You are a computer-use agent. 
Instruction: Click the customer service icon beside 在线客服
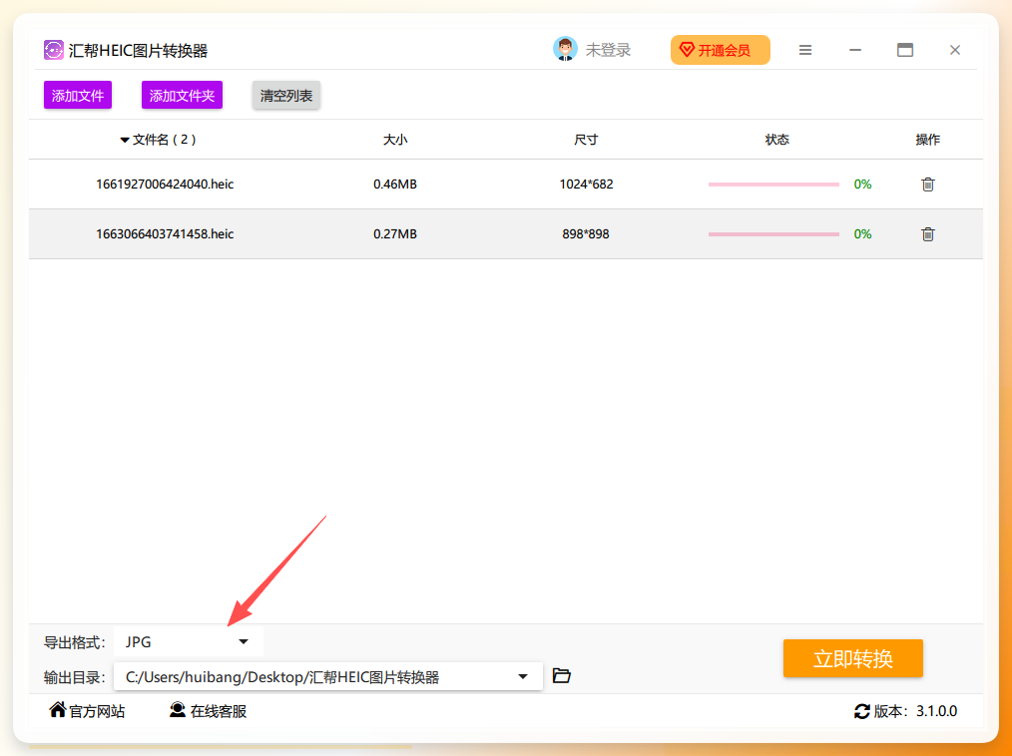tap(178, 709)
